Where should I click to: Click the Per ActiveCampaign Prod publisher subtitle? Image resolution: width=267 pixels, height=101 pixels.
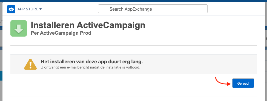[61, 33]
